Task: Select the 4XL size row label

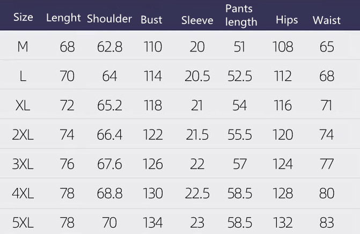Action: click(23, 193)
